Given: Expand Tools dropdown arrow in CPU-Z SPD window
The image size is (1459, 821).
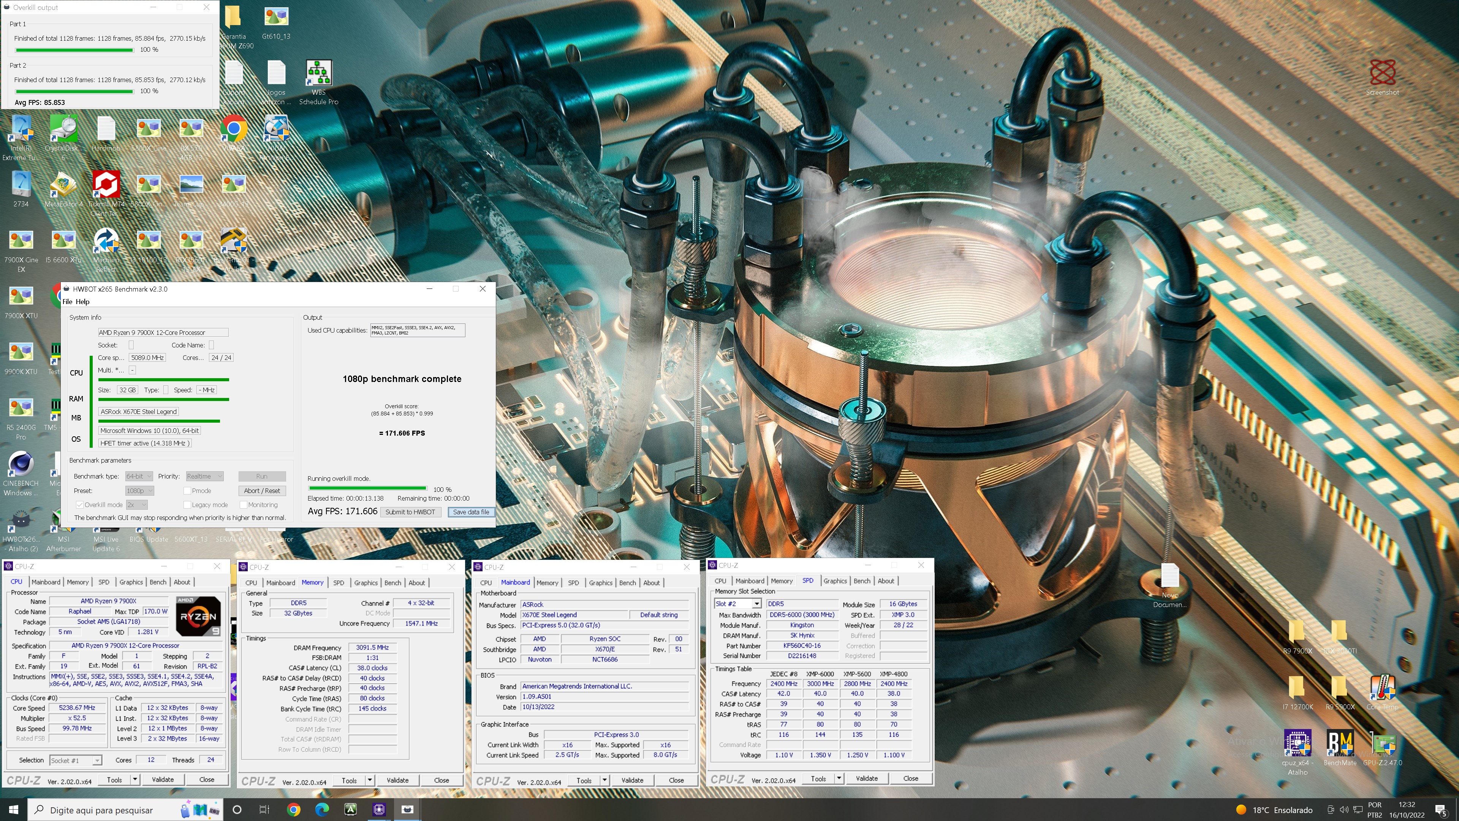Looking at the screenshot, I should tap(839, 778).
